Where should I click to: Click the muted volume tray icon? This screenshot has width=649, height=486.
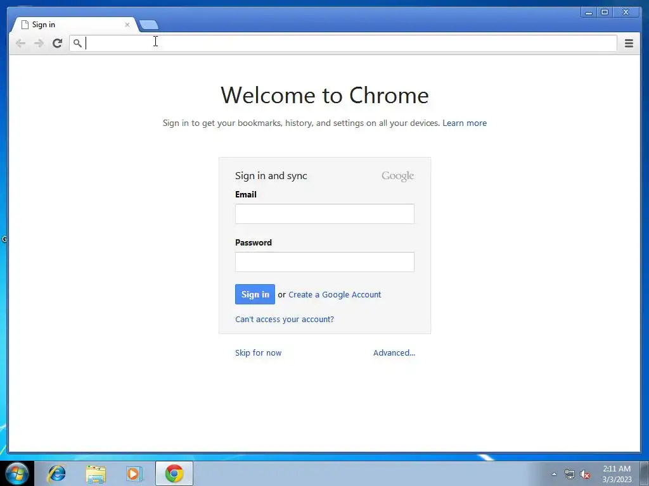tap(585, 474)
